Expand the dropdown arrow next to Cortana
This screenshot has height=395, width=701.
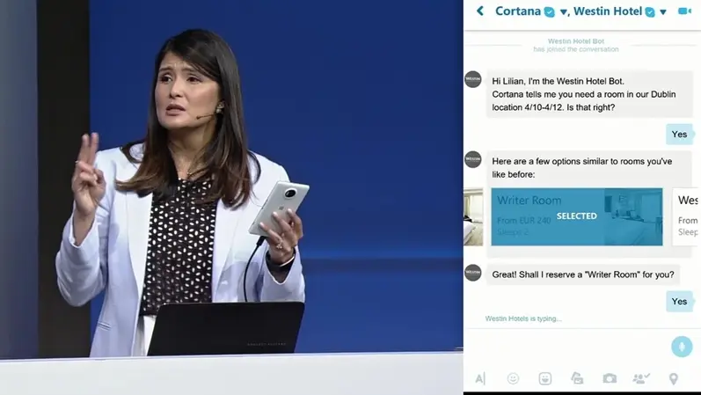(564, 12)
